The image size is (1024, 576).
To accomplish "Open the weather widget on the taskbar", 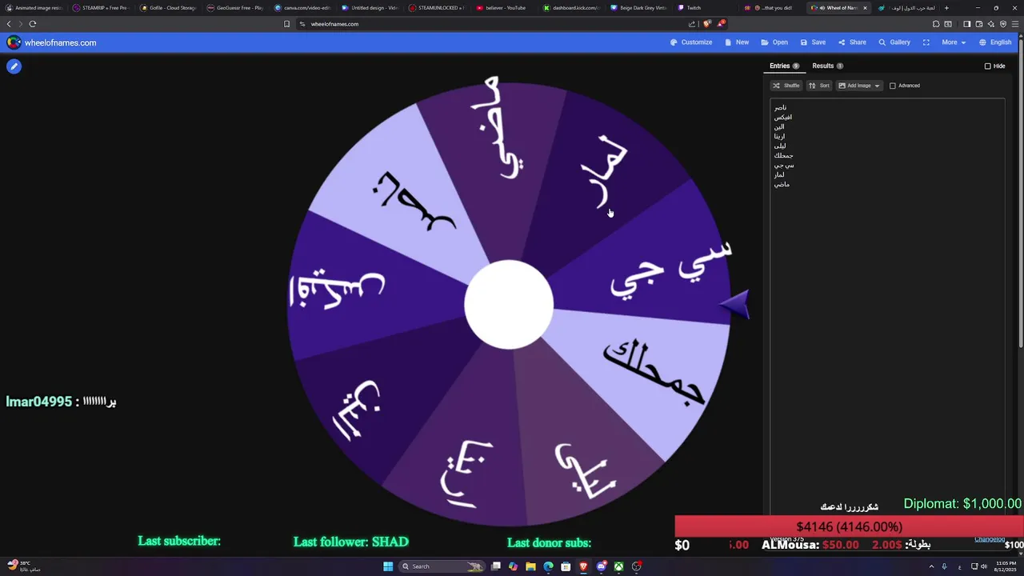I will pos(24,566).
